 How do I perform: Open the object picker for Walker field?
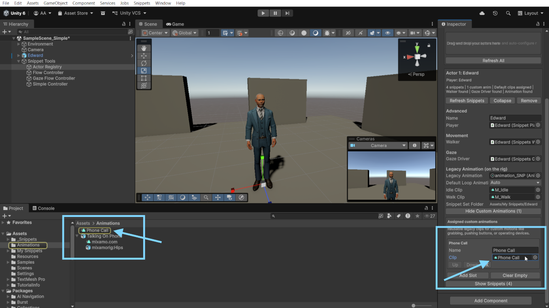pyautogui.click(x=538, y=142)
